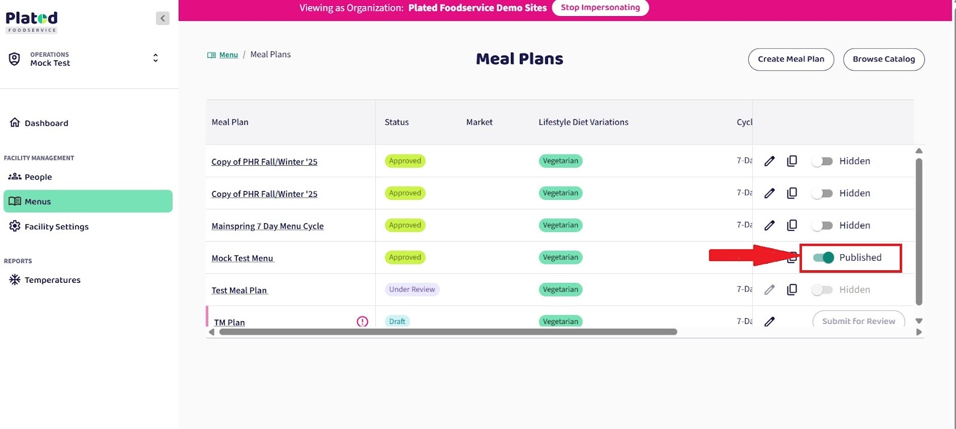The height and width of the screenshot is (429, 956).
Task: Click the edit pencil in the TM Plan row
Action: coord(770,322)
